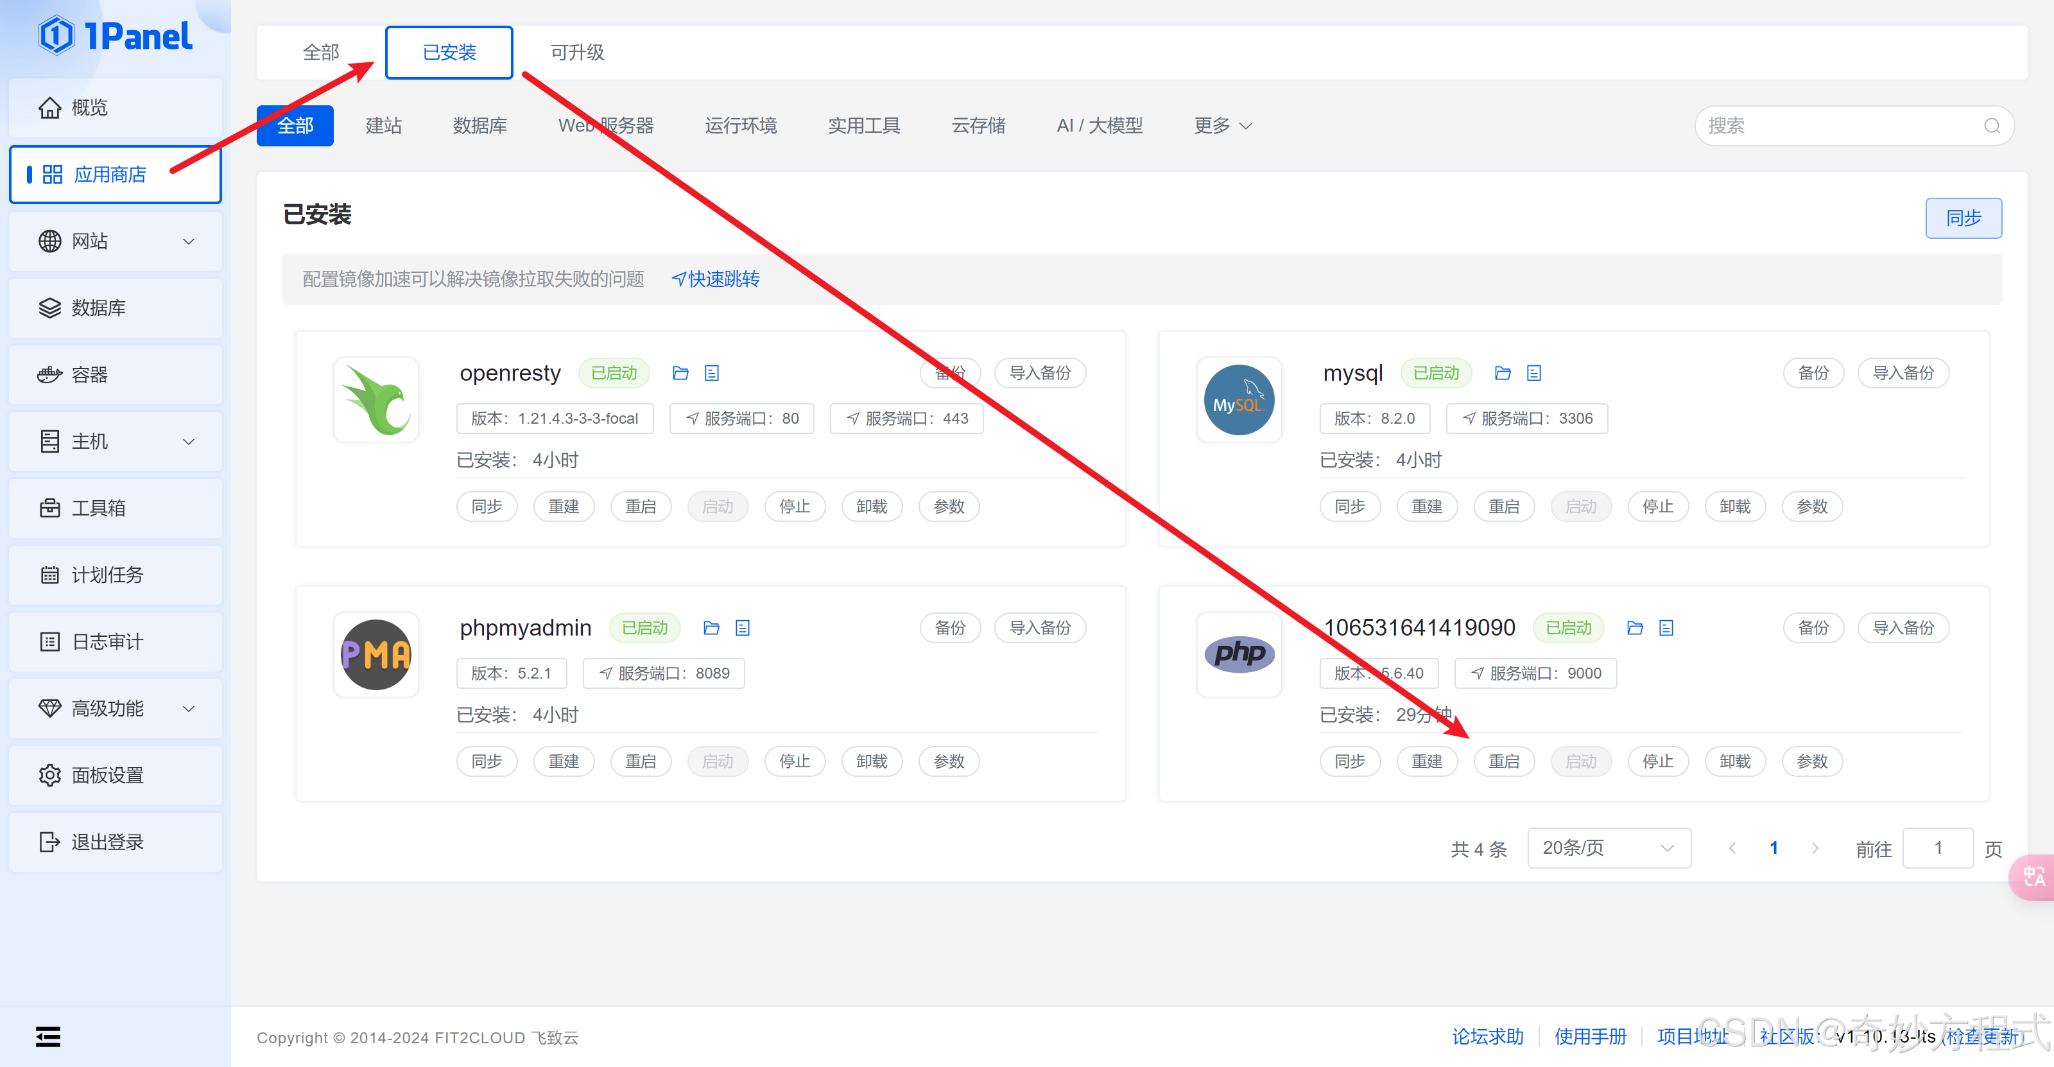Click the search magnifier icon

[1992, 126]
